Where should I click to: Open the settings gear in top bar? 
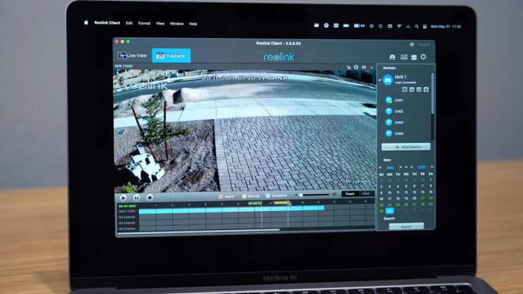click(x=423, y=56)
